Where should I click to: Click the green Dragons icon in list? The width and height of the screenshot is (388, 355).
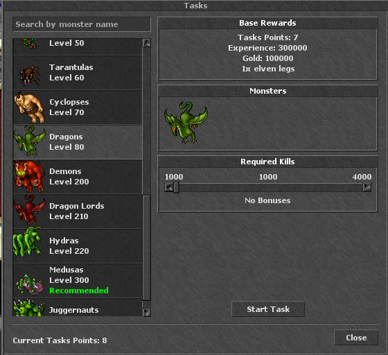coord(29,141)
